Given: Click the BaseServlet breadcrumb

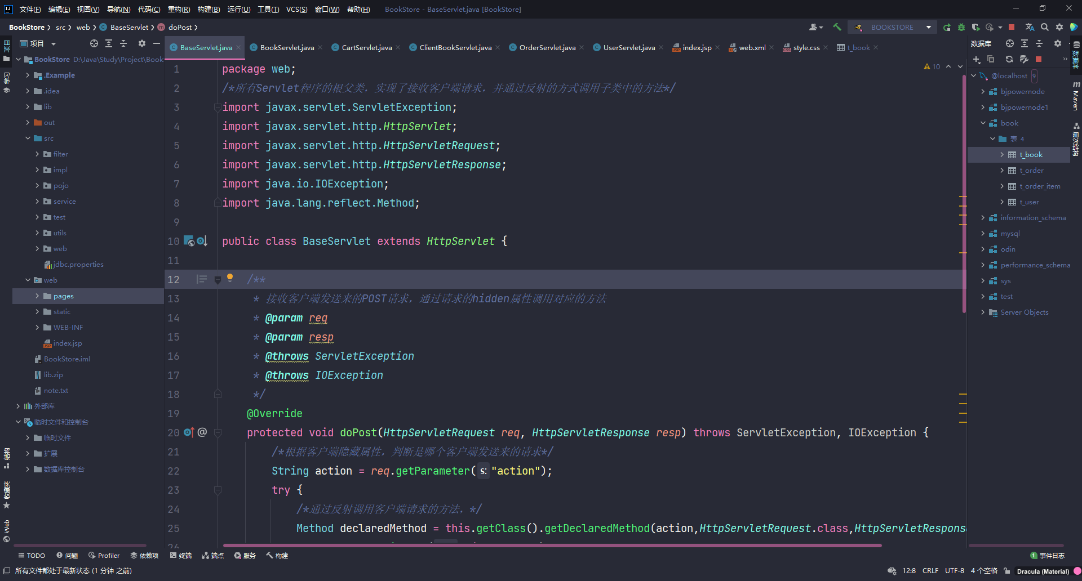Looking at the screenshot, I should click(x=129, y=27).
